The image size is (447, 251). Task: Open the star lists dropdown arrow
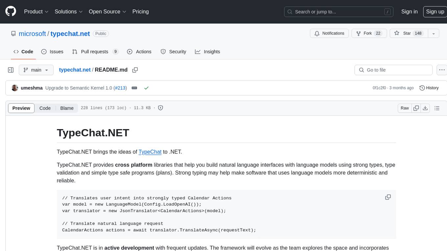tap(434, 33)
